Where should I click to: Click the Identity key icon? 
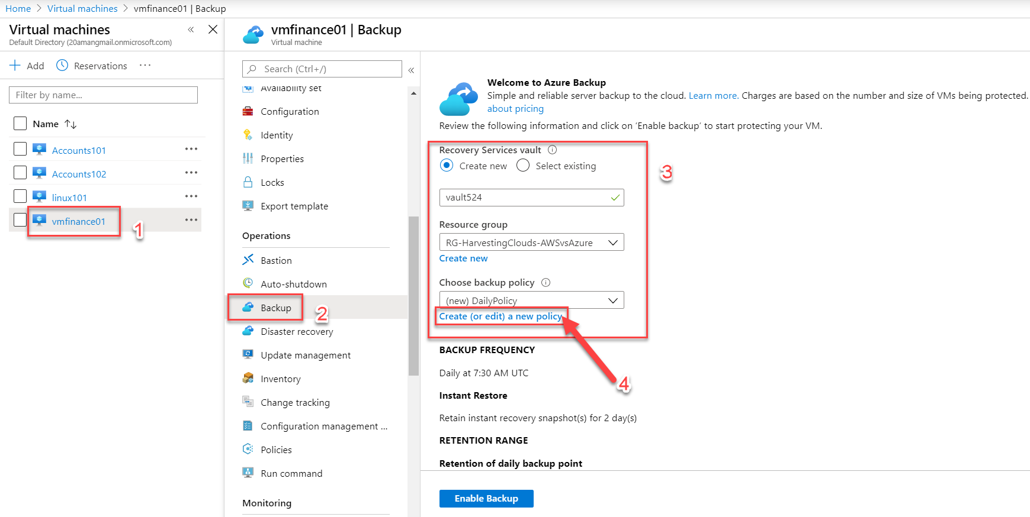point(248,135)
